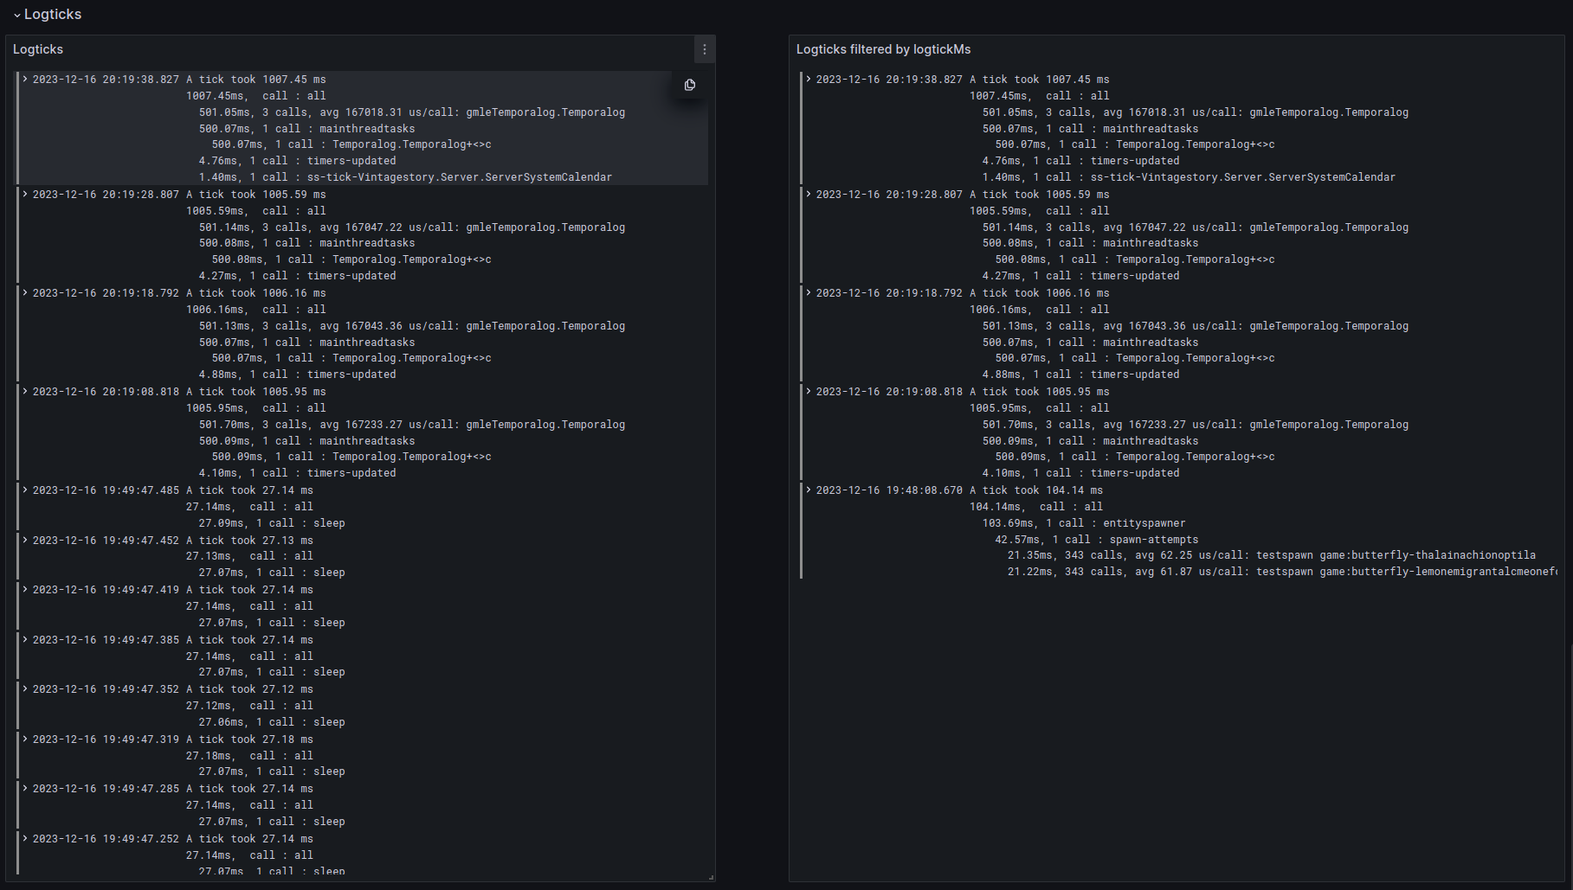This screenshot has height=890, width=1573.
Task: Open details for the 19:49:47.419 log entry
Action: (25, 590)
